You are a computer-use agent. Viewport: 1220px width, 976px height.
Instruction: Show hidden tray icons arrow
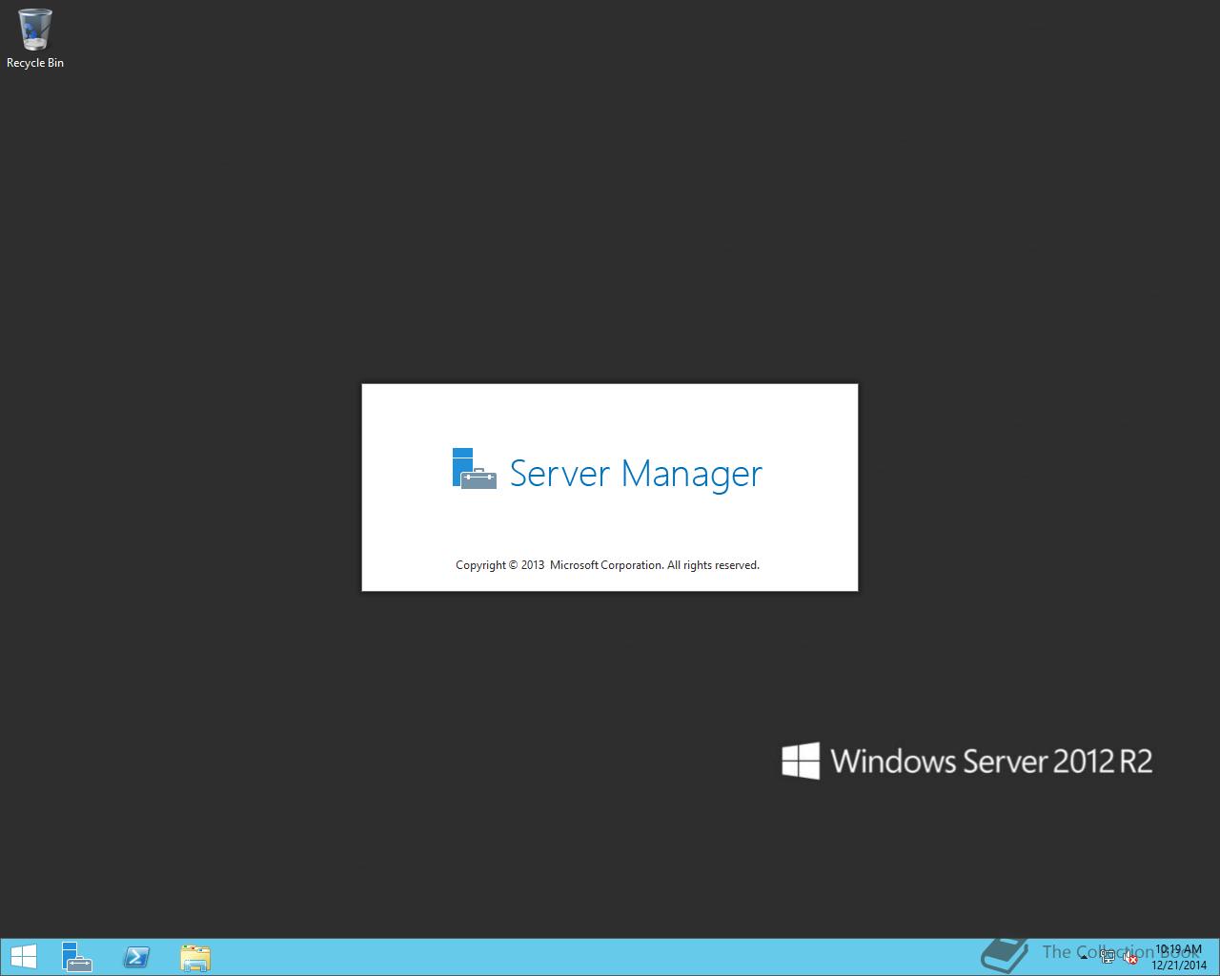tap(1085, 958)
